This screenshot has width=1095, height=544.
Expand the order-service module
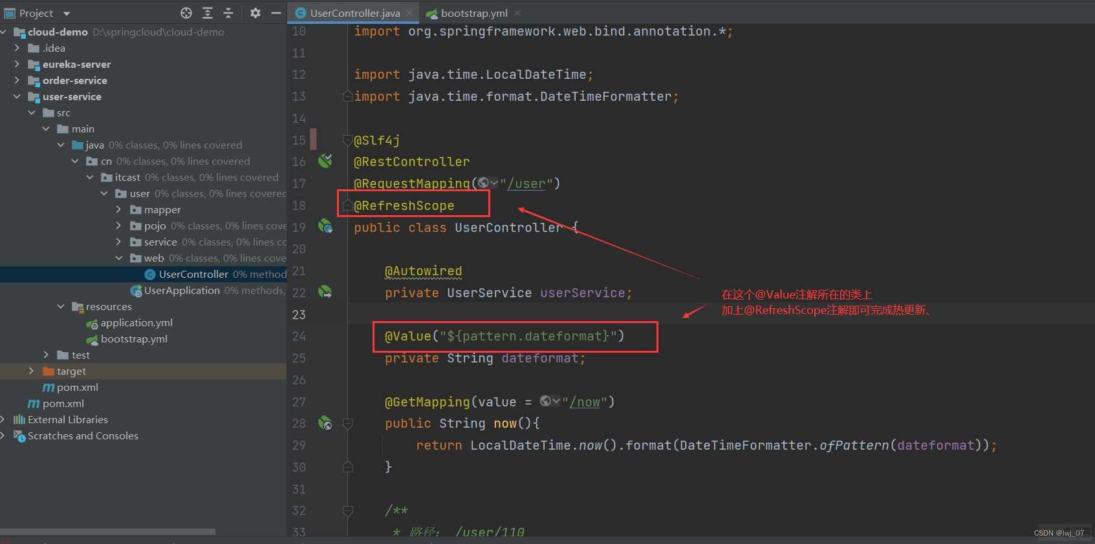click(x=17, y=80)
